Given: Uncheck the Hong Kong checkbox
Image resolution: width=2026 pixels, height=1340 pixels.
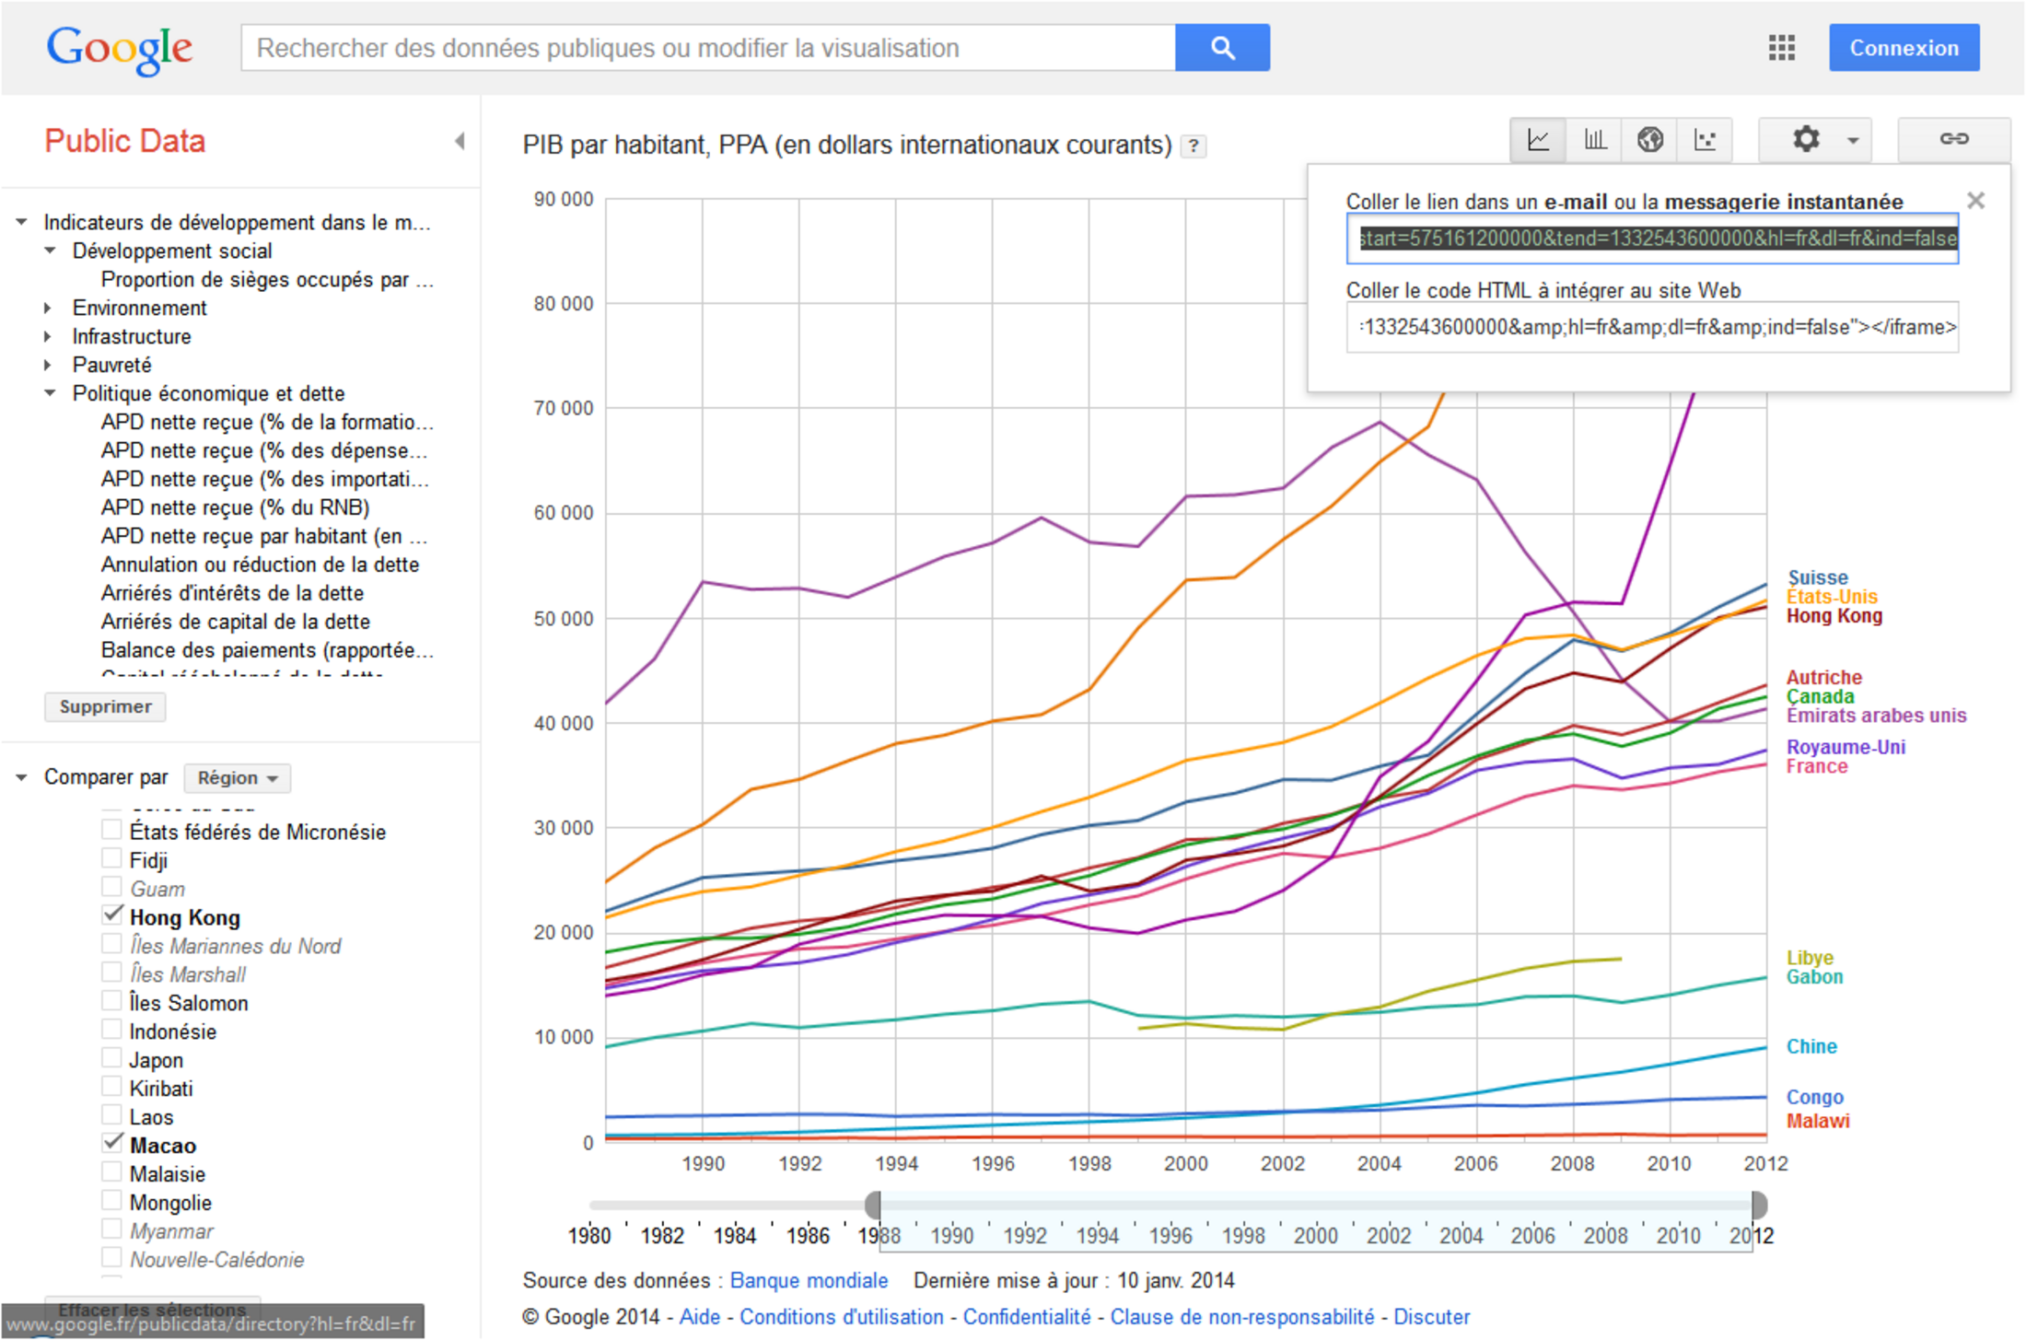Looking at the screenshot, I should coord(112,915).
